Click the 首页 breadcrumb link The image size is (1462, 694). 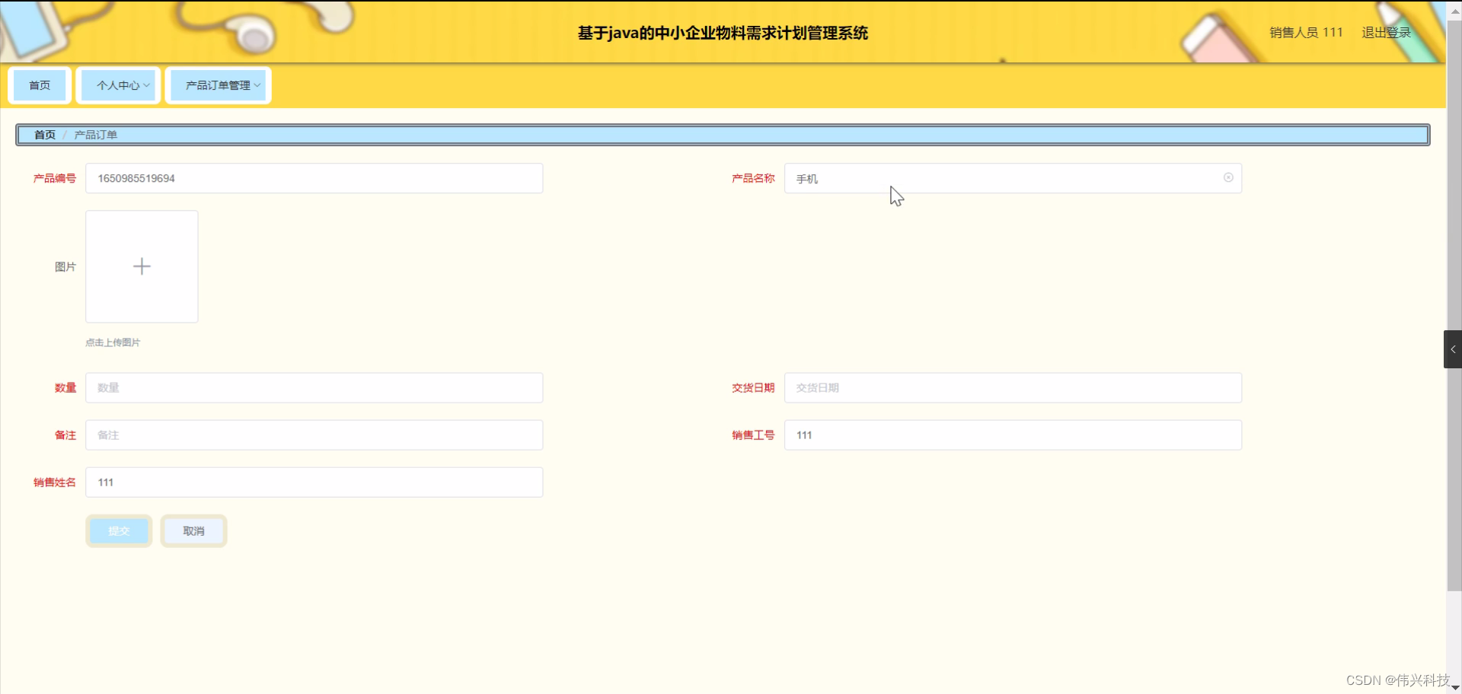(43, 134)
